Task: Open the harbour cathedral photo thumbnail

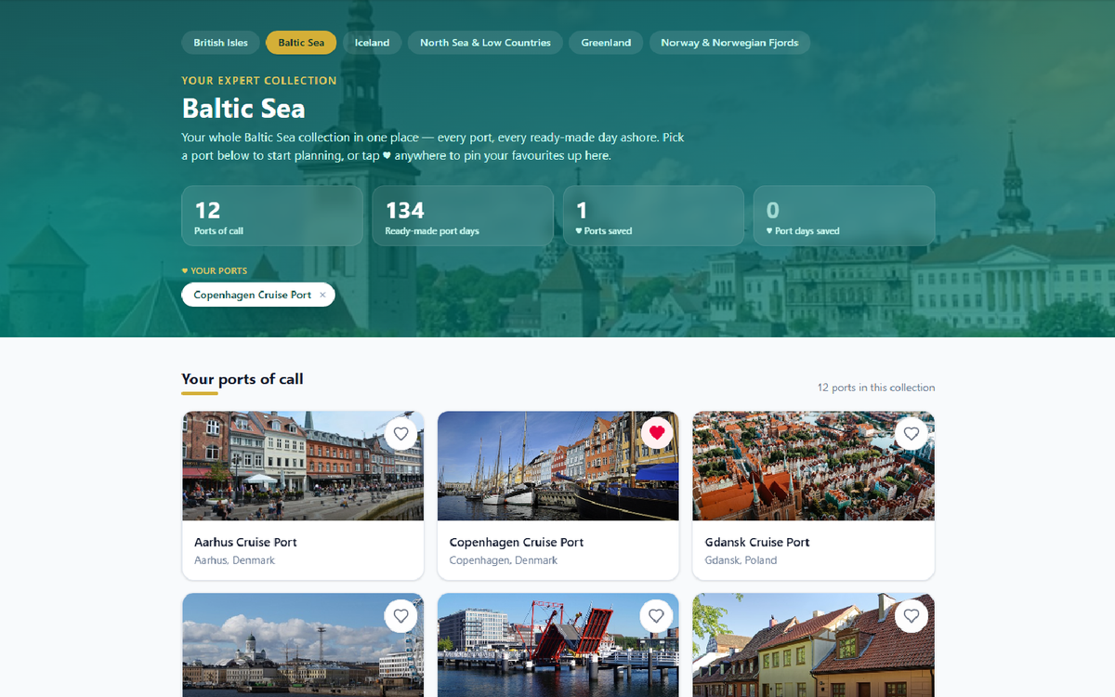Action: 303,645
